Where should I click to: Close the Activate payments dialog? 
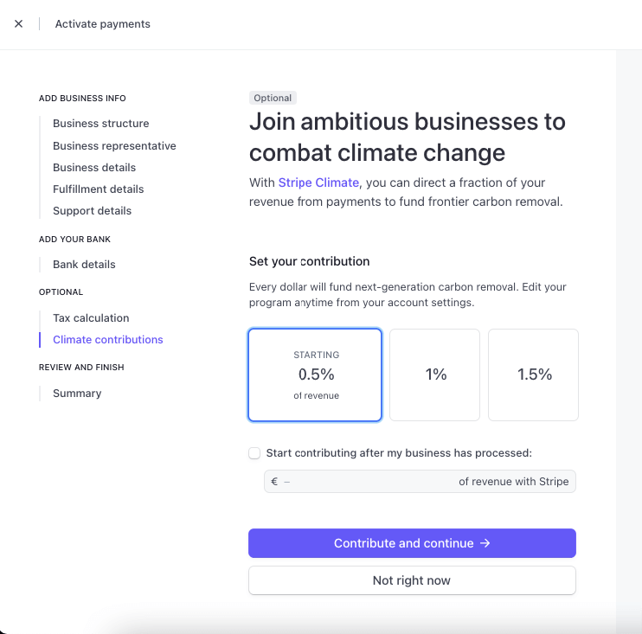tap(19, 24)
